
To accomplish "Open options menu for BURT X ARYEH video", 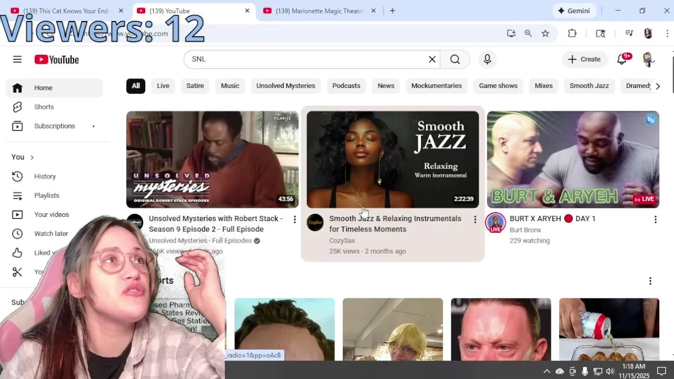I will point(656,220).
